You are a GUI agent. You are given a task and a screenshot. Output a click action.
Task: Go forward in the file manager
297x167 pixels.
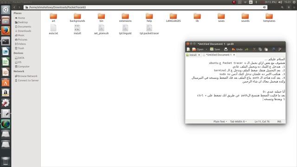[x=19, y=7]
